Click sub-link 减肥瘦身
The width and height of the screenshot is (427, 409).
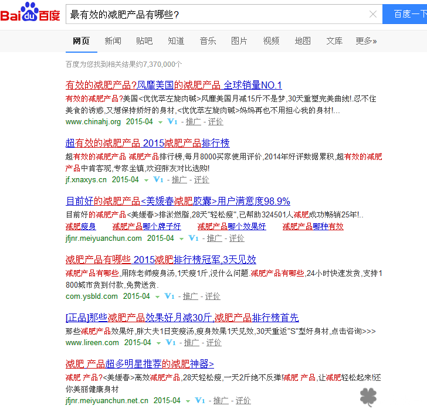(81, 226)
